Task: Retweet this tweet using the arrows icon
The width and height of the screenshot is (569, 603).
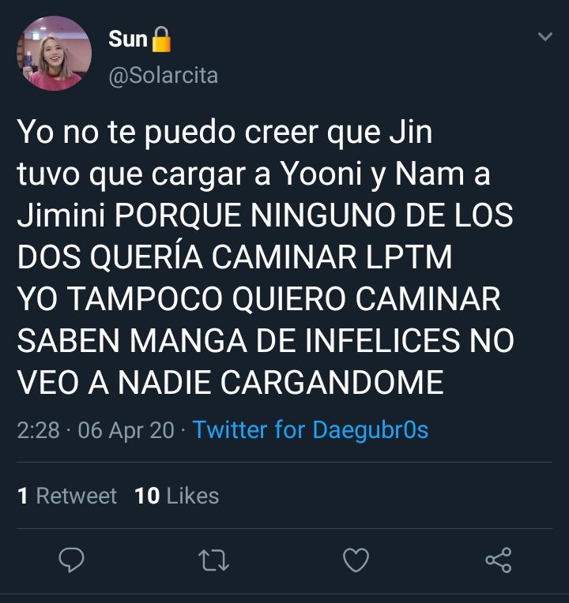Action: tap(213, 560)
